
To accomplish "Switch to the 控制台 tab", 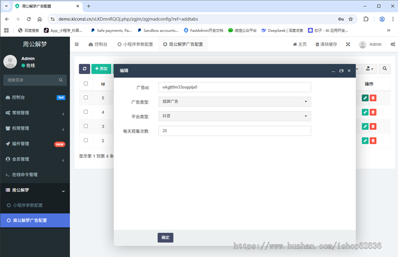I will pyautogui.click(x=98, y=44).
